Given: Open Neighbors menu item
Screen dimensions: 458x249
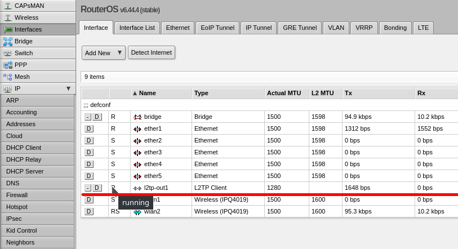Looking at the screenshot, I should [x=37, y=243].
